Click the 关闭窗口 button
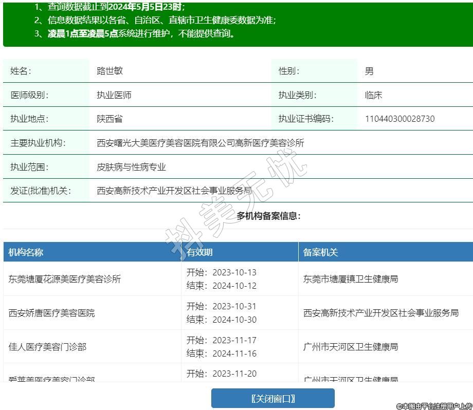 click(x=272, y=399)
